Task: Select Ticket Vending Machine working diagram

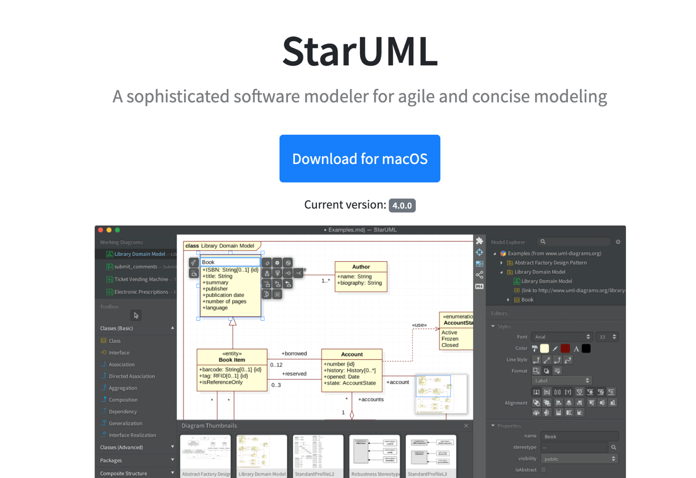Action: tap(136, 279)
